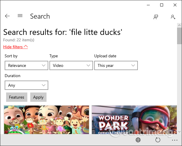This screenshot has width=182, height=146.
Task: Click the Apply button
Action: pos(38,97)
